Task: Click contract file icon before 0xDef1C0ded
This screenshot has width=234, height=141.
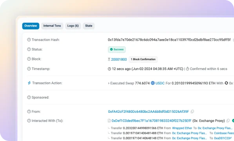Action: click(x=109, y=121)
